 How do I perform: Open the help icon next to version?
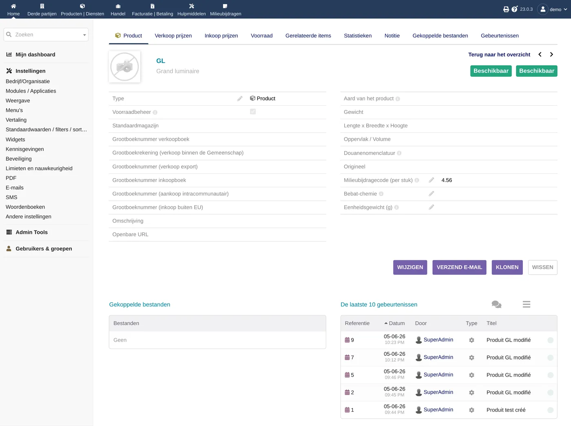515,9
